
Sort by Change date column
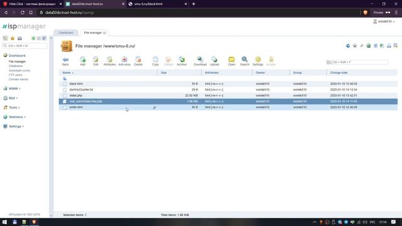click(339, 73)
